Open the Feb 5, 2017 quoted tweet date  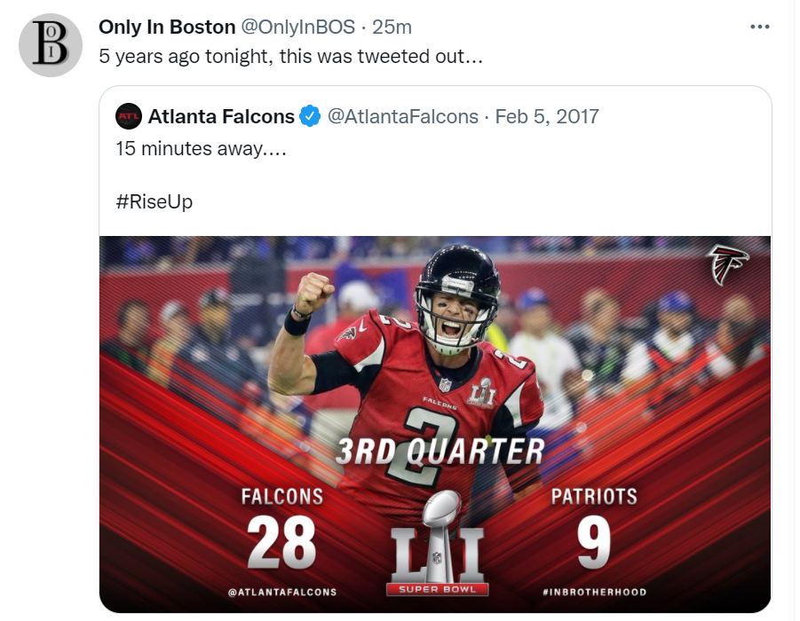(547, 116)
